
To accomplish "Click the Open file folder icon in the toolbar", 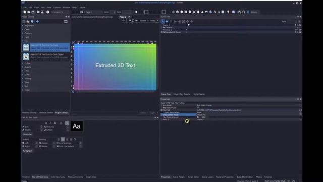I will (x=29, y=12).
